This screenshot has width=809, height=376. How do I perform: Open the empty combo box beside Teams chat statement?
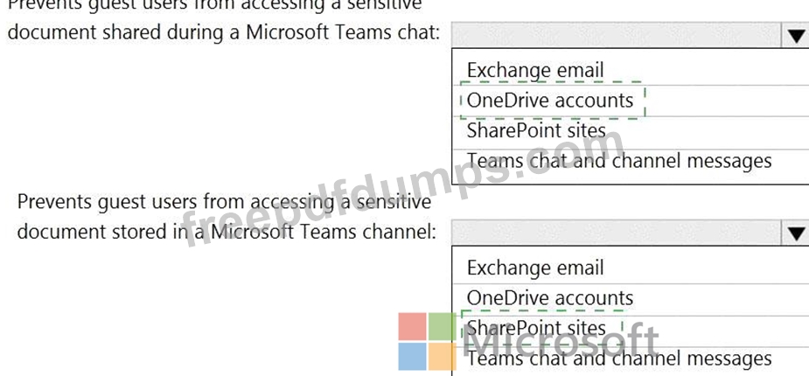(x=617, y=36)
